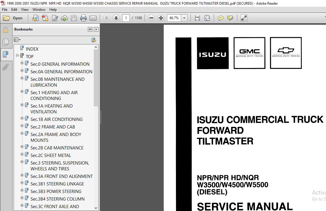Click the fit one full page icon
Screen dimensions: 326x211
[x=207, y=18]
